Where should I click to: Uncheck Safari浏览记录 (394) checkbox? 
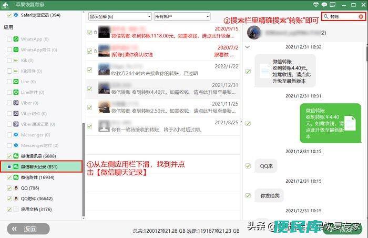tap(9, 15)
